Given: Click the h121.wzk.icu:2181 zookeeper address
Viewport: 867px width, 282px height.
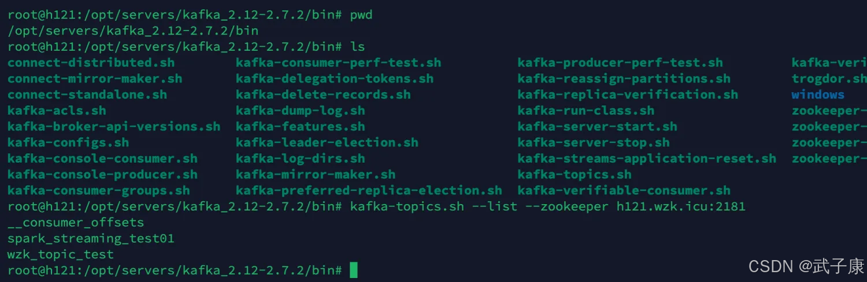Looking at the screenshot, I should point(681,206).
